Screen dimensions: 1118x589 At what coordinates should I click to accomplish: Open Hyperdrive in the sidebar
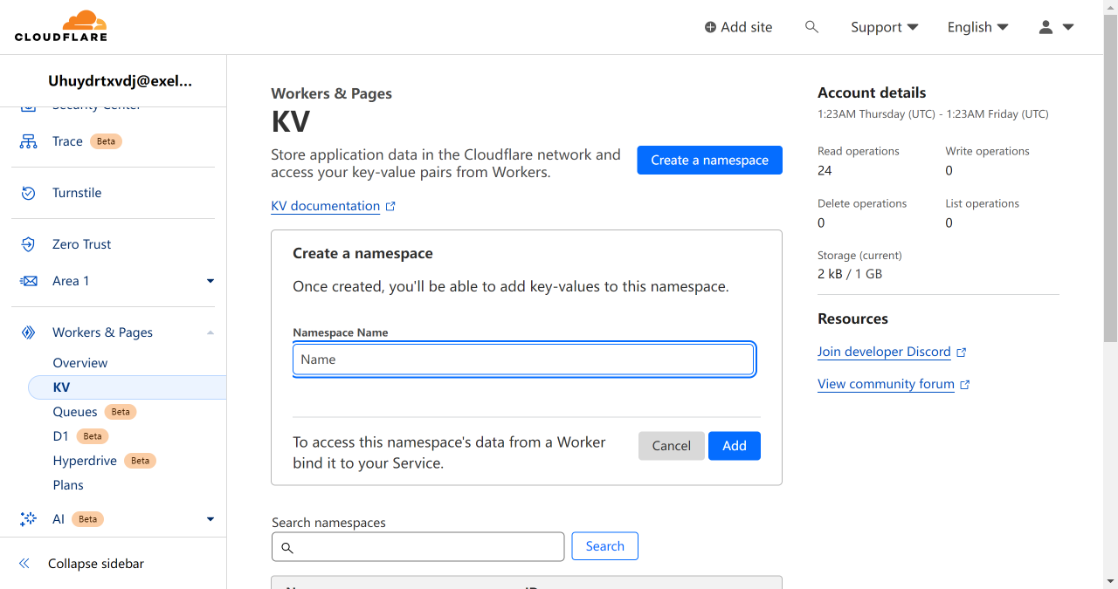[x=85, y=461]
